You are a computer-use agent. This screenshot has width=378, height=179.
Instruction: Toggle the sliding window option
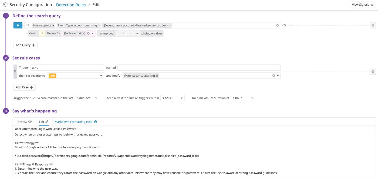151,33
